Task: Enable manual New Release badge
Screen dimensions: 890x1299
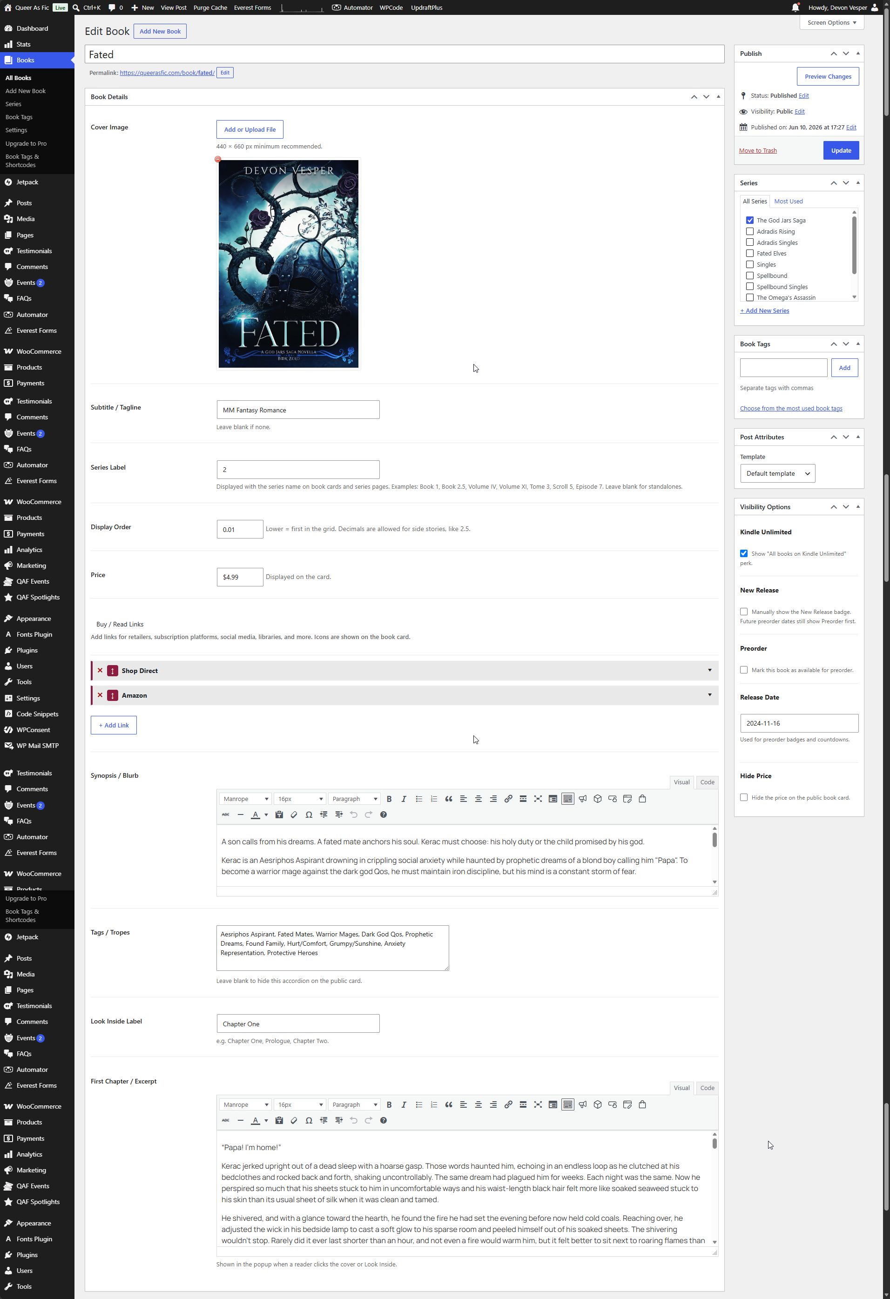Action: point(743,612)
